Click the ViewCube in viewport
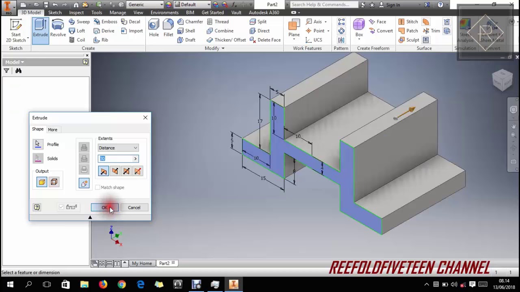This screenshot has height=292, width=520. (x=503, y=79)
